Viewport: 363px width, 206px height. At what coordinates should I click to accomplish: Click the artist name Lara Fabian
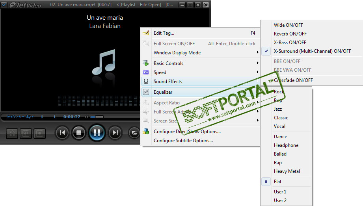[105, 26]
